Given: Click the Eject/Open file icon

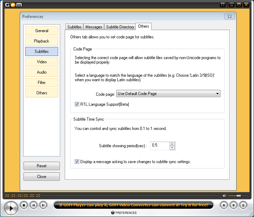Looking at the screenshot, I should (x=224, y=205).
